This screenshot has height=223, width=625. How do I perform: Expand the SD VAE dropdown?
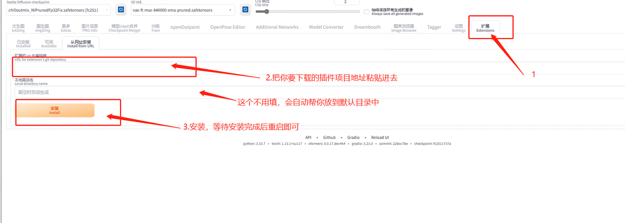183,10
